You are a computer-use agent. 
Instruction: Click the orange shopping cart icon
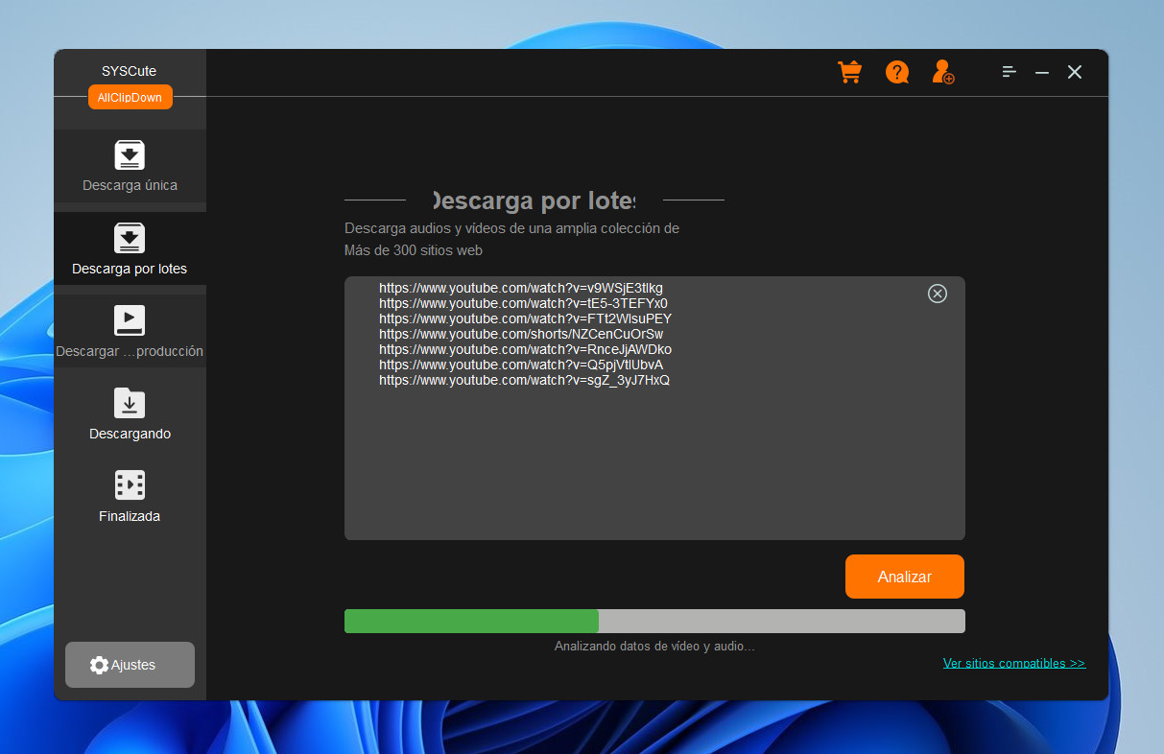pos(849,72)
